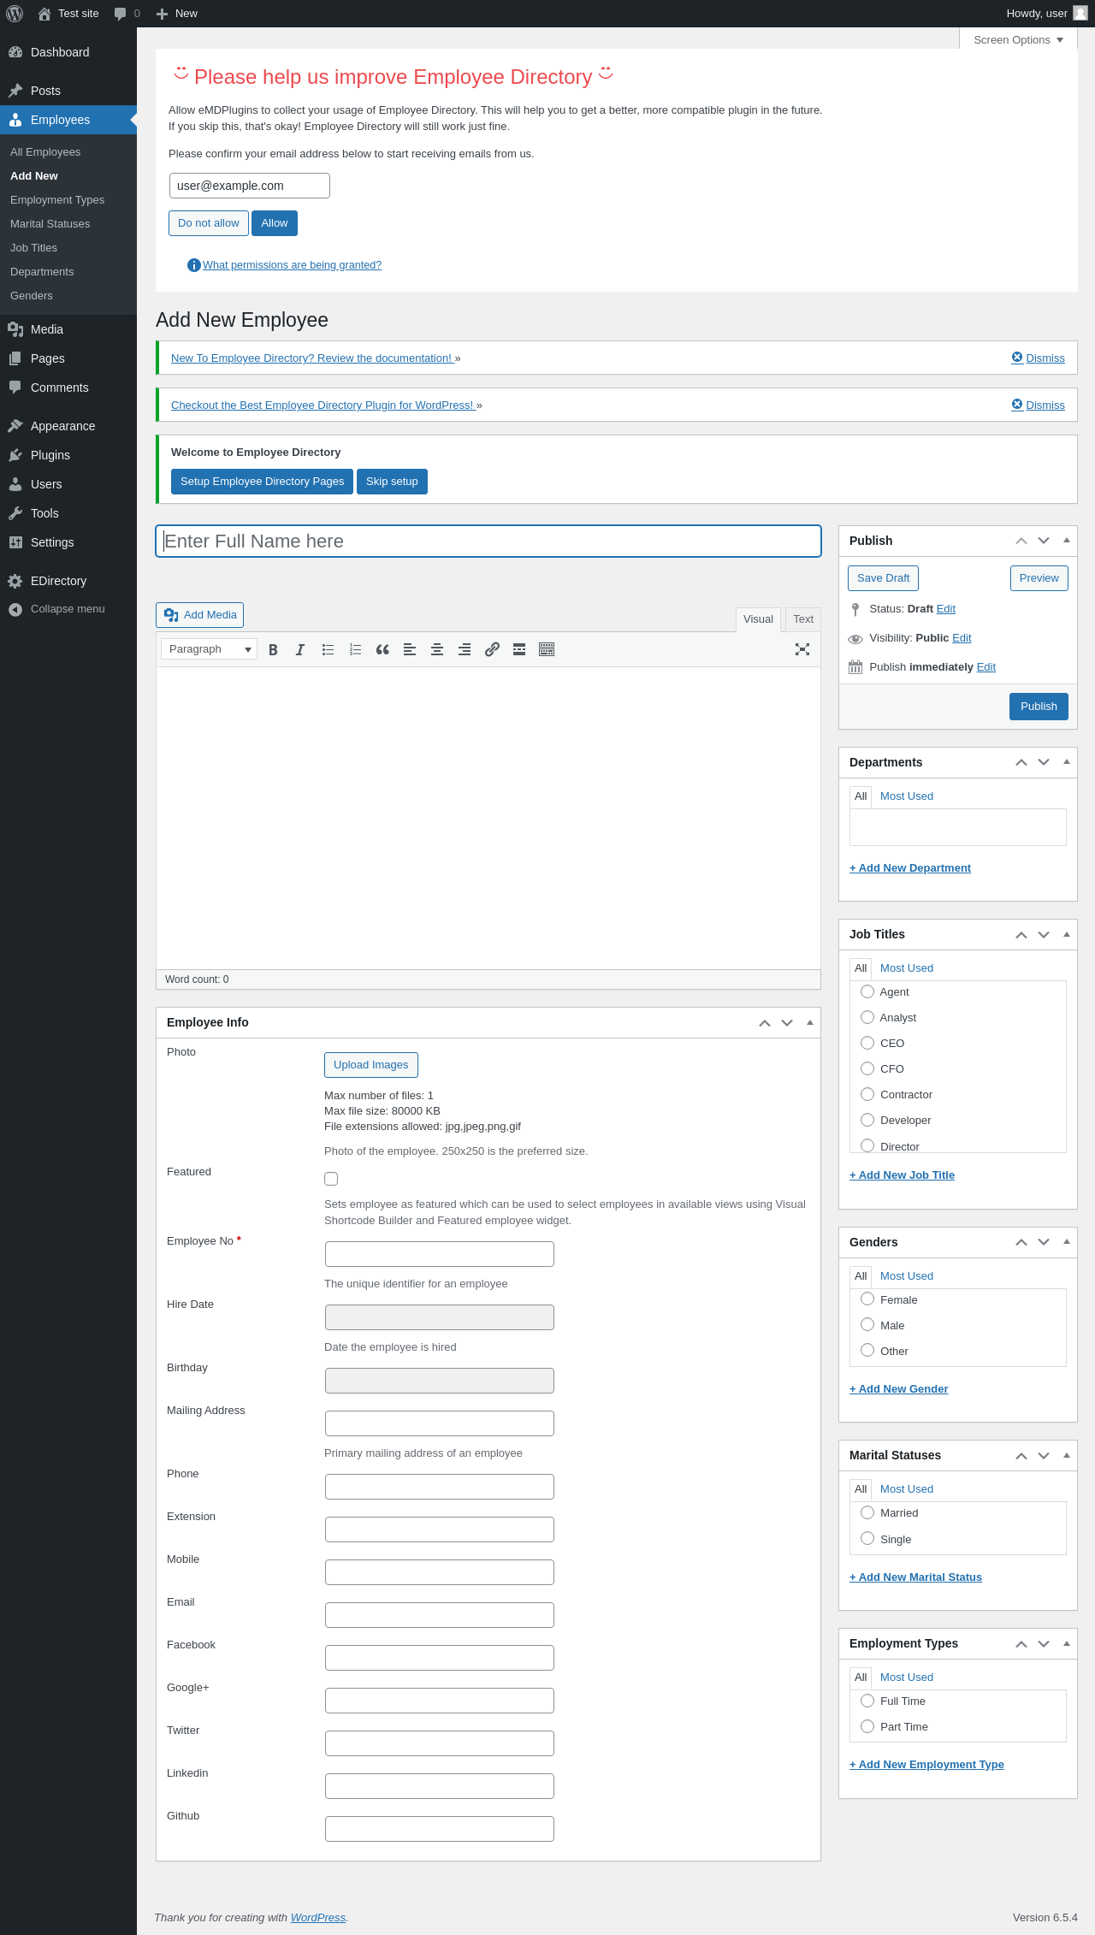Click Save Draft button
The height and width of the screenshot is (1935, 1095).
(x=883, y=578)
